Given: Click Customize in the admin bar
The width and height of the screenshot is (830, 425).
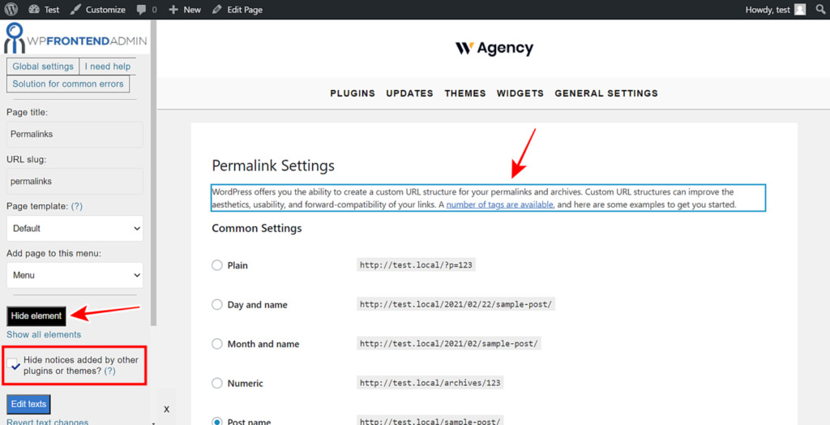Looking at the screenshot, I should point(98,10).
